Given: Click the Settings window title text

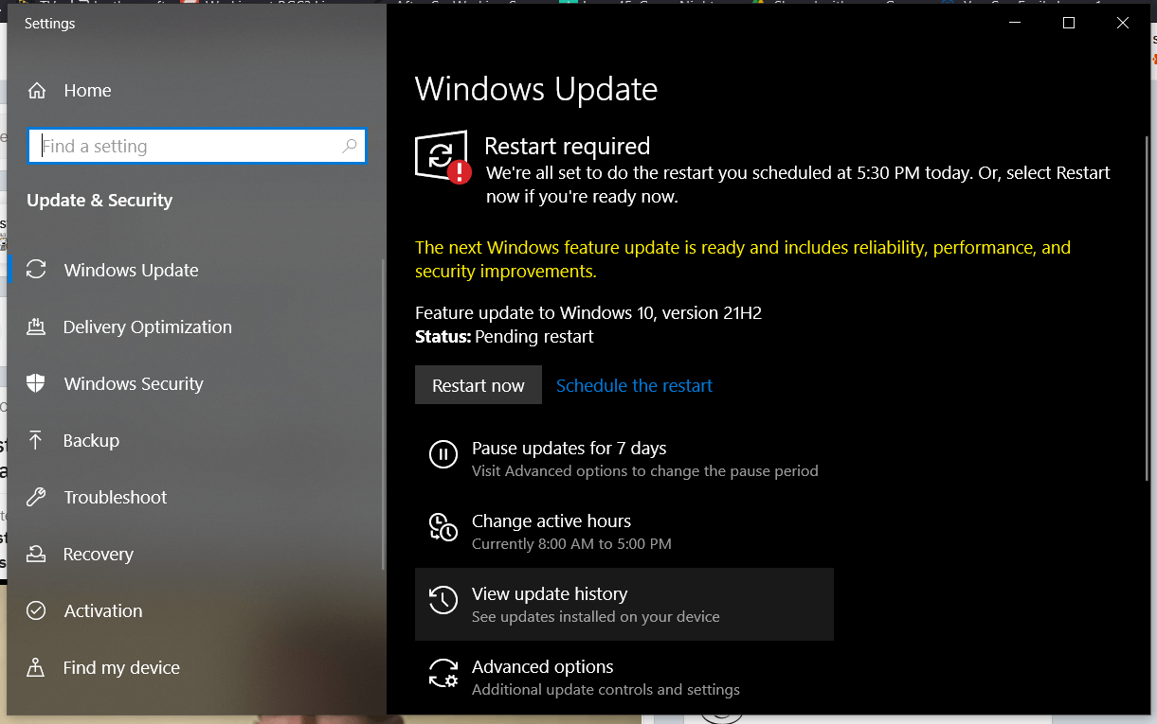Looking at the screenshot, I should pyautogui.click(x=49, y=24).
